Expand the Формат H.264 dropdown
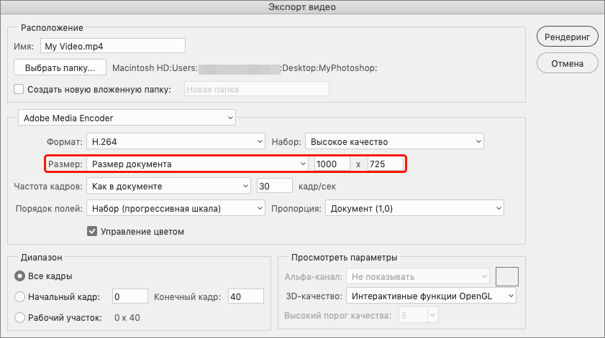This screenshot has width=605, height=338. click(x=176, y=141)
